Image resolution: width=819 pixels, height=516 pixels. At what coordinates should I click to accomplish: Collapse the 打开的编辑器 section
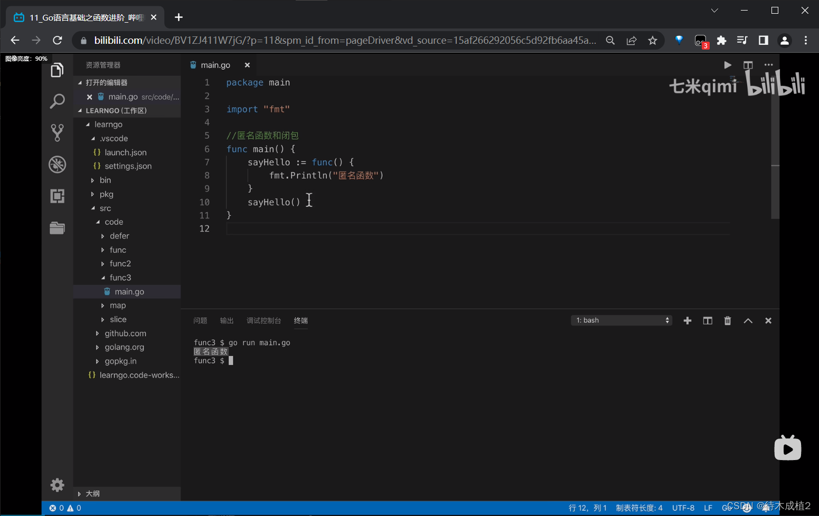(x=127, y=82)
